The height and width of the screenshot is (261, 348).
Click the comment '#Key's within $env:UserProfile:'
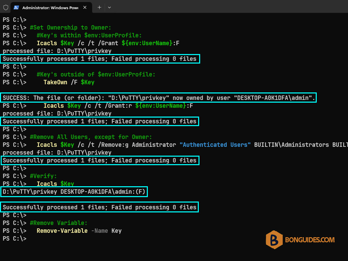[x=89, y=35]
